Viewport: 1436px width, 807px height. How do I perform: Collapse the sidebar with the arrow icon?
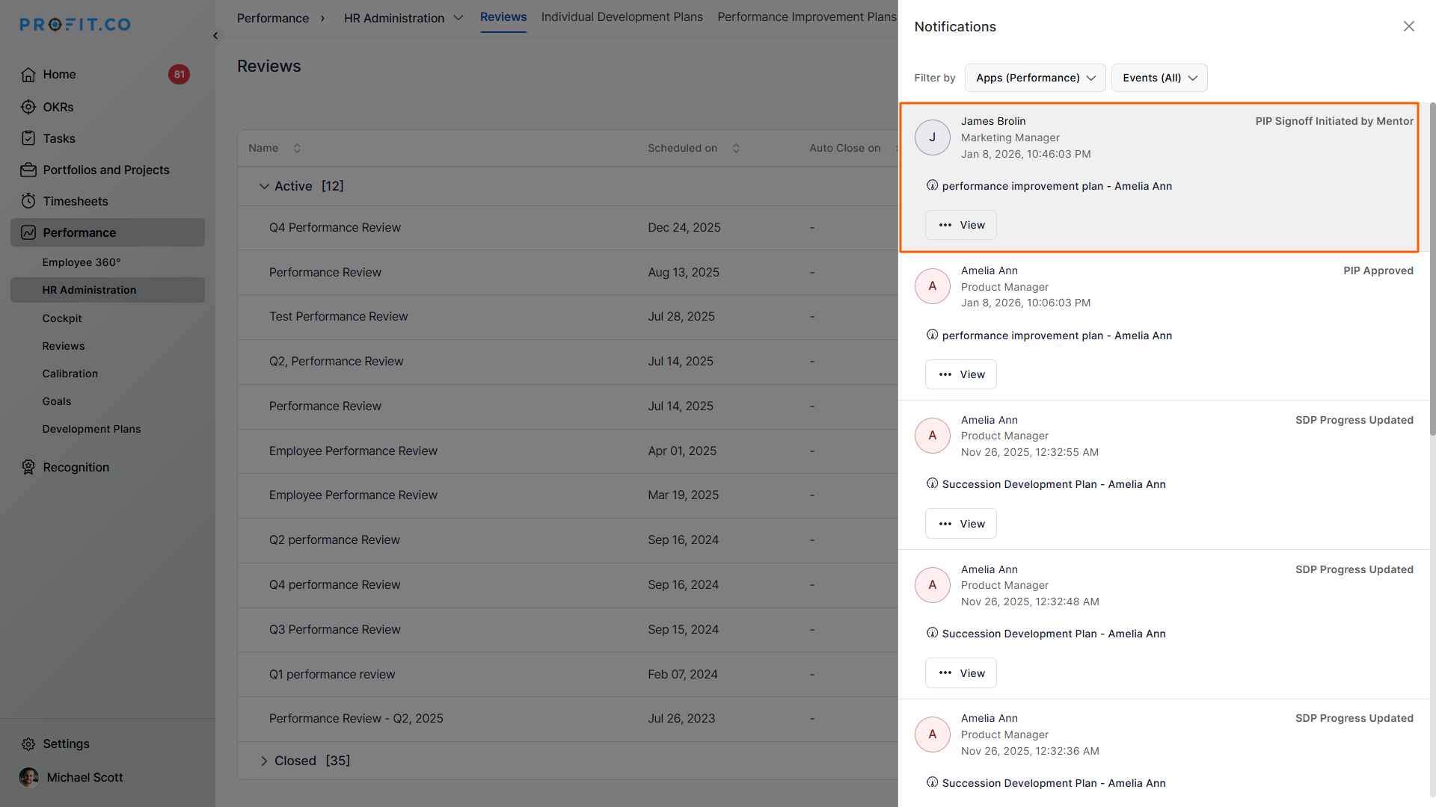215,35
